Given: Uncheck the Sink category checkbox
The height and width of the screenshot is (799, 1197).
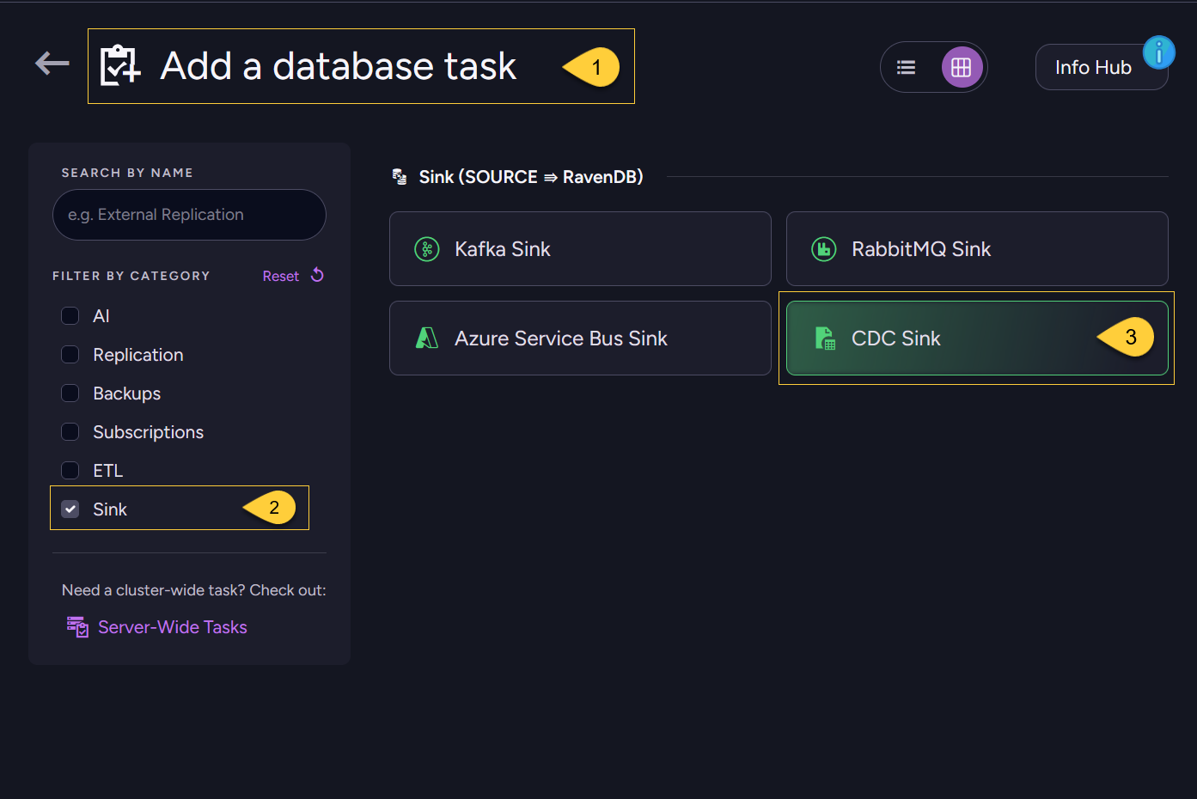Looking at the screenshot, I should point(70,509).
